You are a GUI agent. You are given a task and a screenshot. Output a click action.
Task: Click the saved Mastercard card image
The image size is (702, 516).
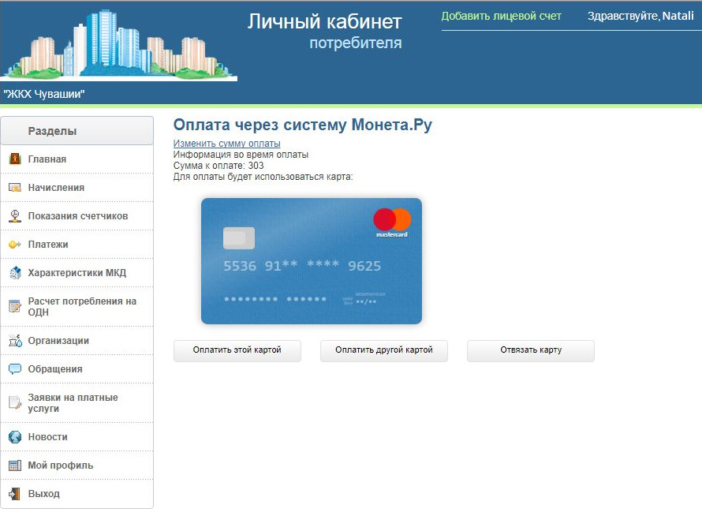click(312, 261)
